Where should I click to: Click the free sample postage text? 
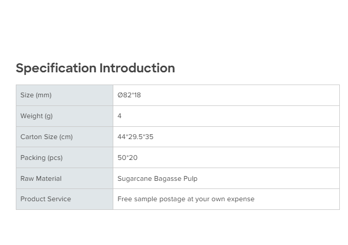pos(186,199)
